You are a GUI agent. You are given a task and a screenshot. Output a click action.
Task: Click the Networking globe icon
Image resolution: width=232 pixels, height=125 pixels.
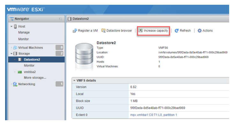(x=15, y=84)
